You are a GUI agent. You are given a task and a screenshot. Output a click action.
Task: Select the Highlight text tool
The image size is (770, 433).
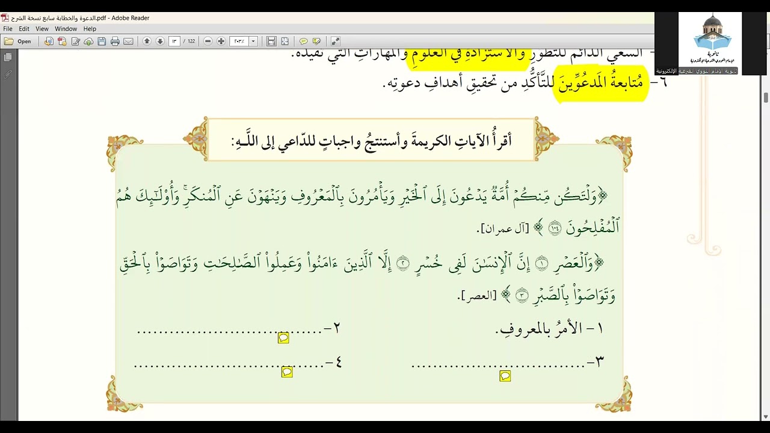316,41
